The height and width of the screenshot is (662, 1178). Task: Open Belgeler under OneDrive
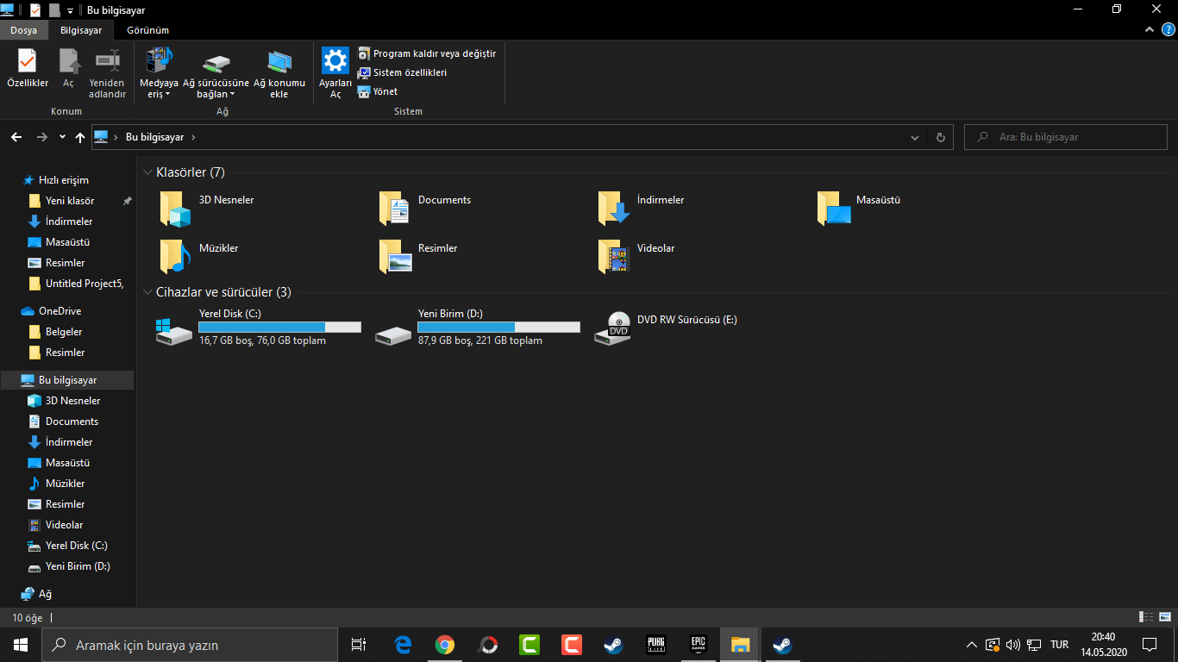click(x=56, y=332)
